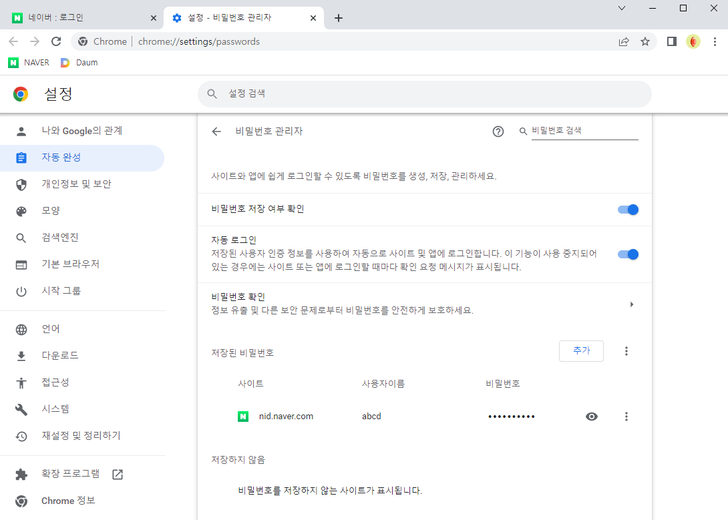Click the 시스템 wrench icon
The height and width of the screenshot is (520, 728).
[21, 409]
